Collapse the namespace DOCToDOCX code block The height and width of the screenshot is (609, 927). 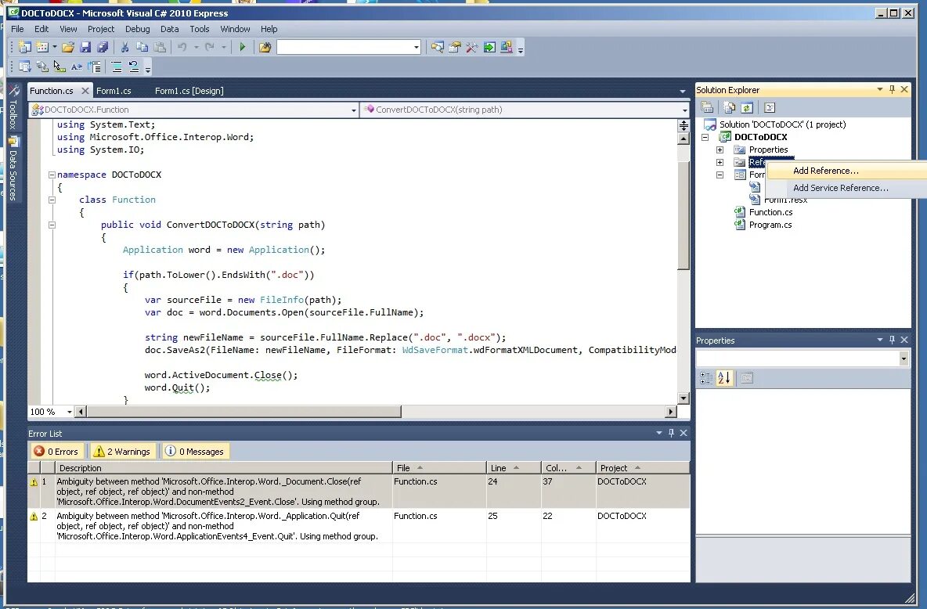pyautogui.click(x=52, y=175)
